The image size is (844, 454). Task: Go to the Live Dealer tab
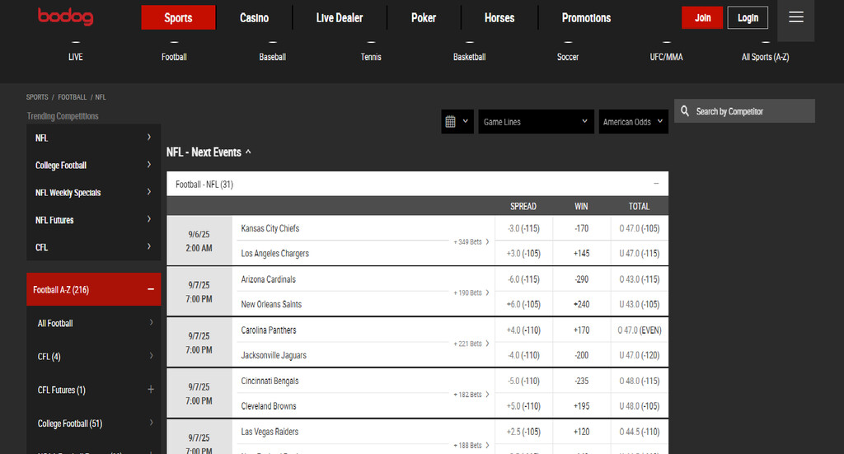[x=339, y=18]
